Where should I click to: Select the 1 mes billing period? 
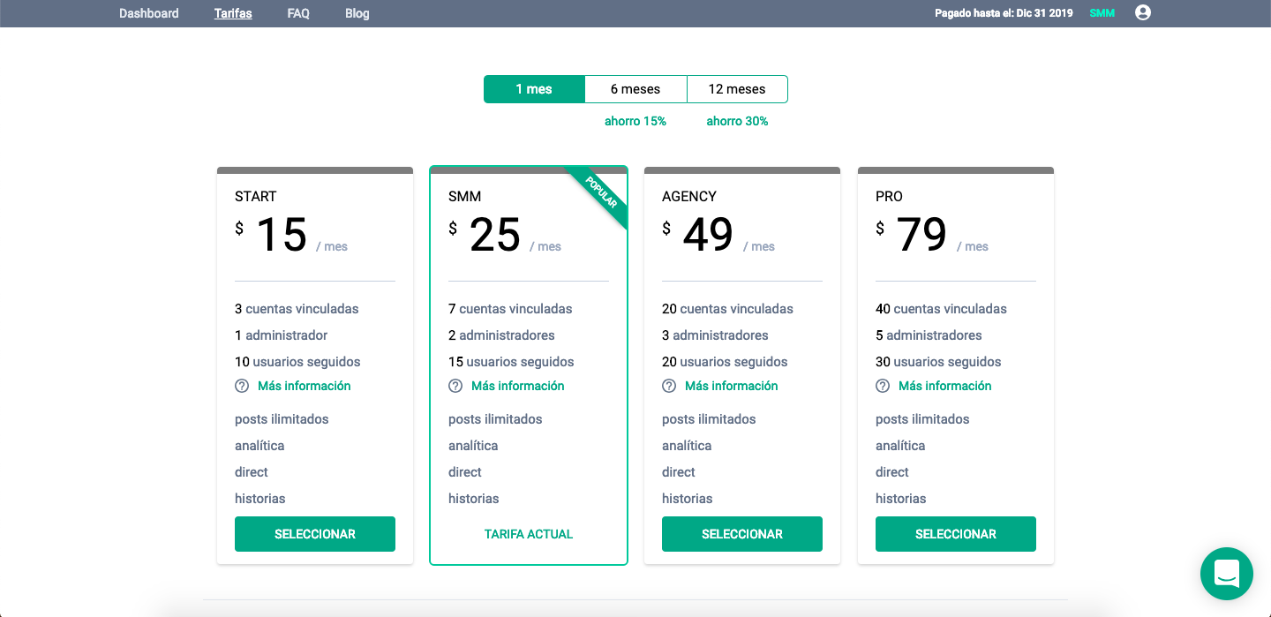point(534,89)
